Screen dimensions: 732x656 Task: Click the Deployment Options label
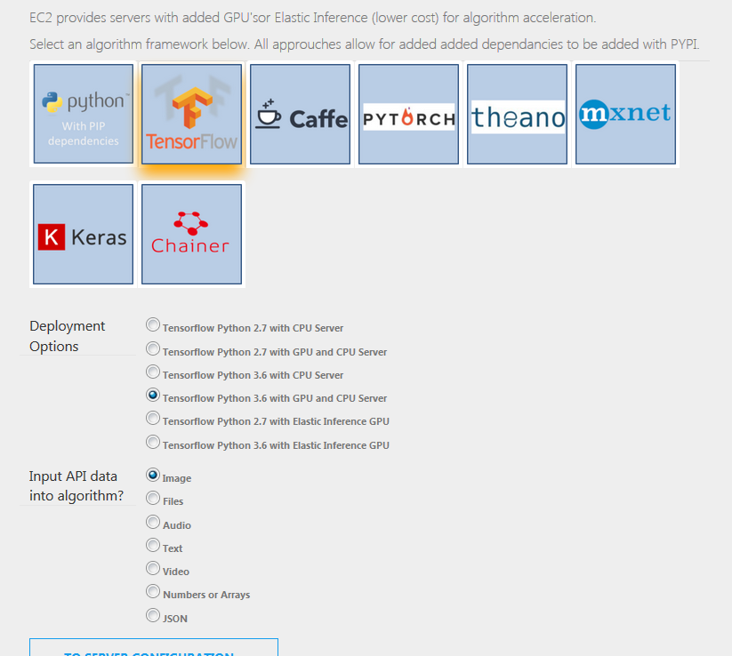pos(68,336)
